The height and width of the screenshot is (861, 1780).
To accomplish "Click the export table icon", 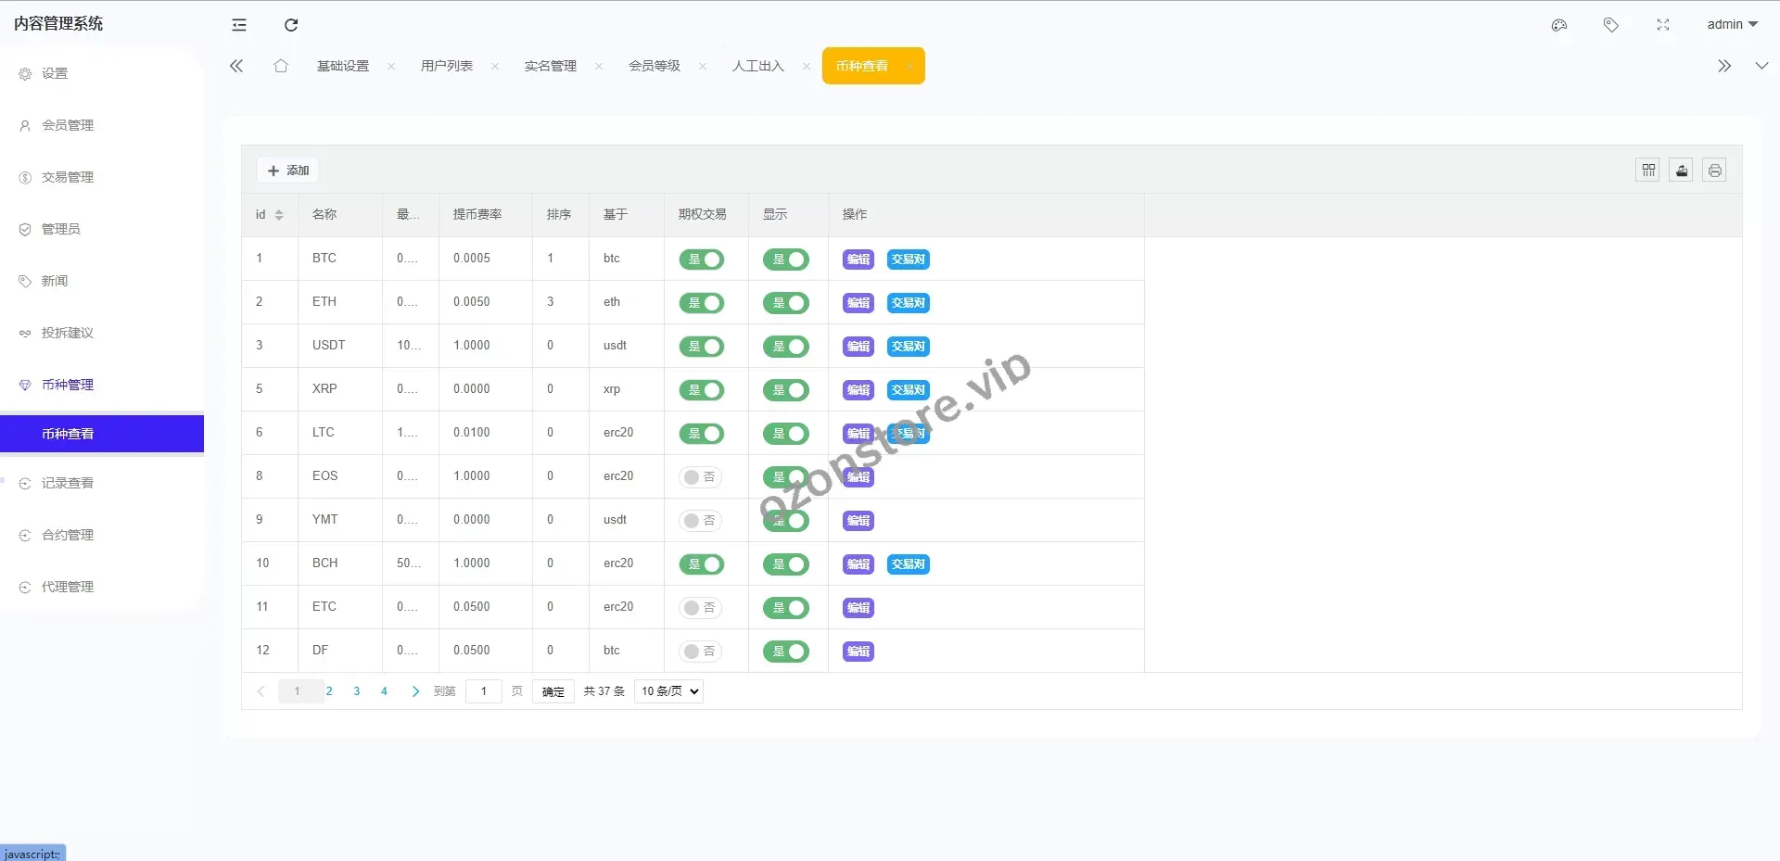I will [x=1682, y=171].
